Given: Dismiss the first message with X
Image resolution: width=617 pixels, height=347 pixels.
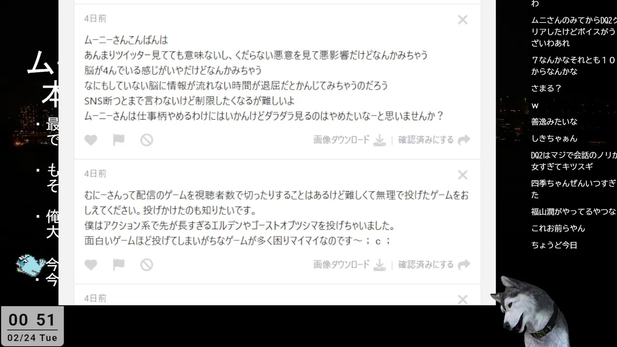Looking at the screenshot, I should (x=463, y=20).
